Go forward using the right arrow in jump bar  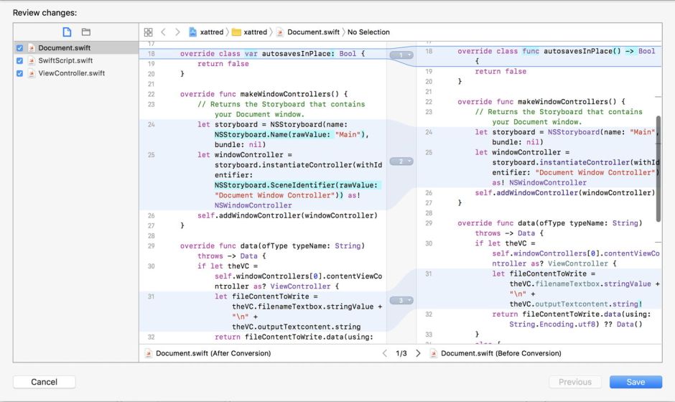(177, 32)
